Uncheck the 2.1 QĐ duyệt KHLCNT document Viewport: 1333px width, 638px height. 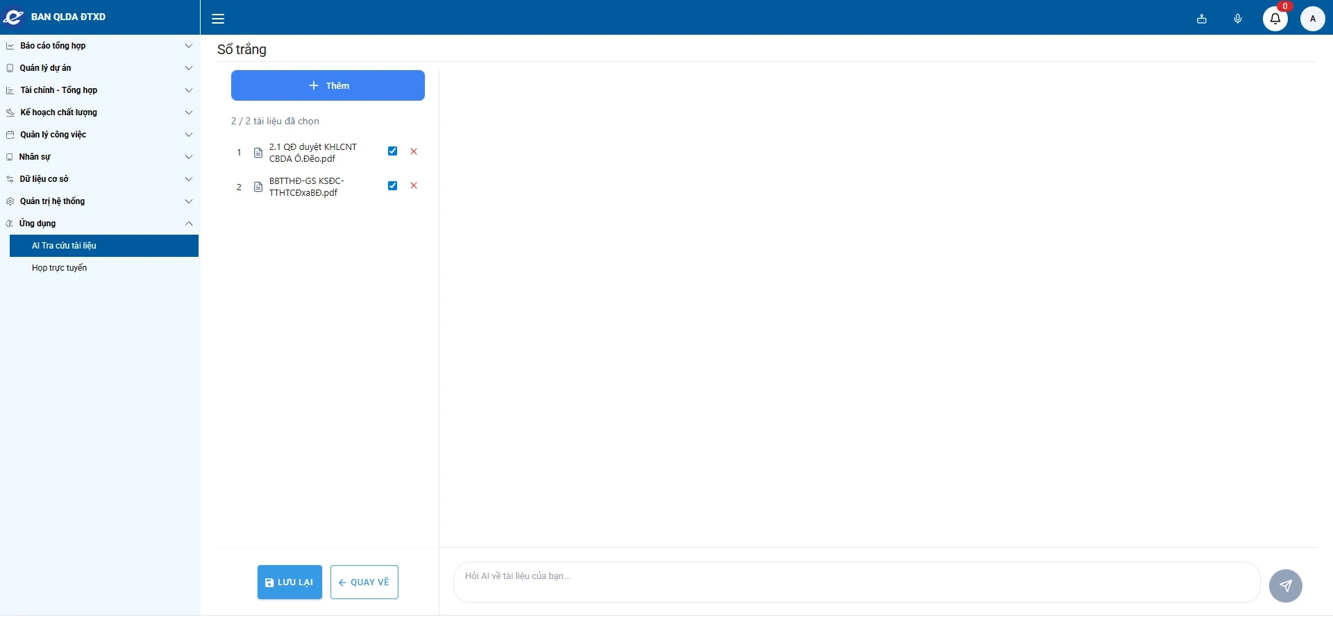pos(392,151)
